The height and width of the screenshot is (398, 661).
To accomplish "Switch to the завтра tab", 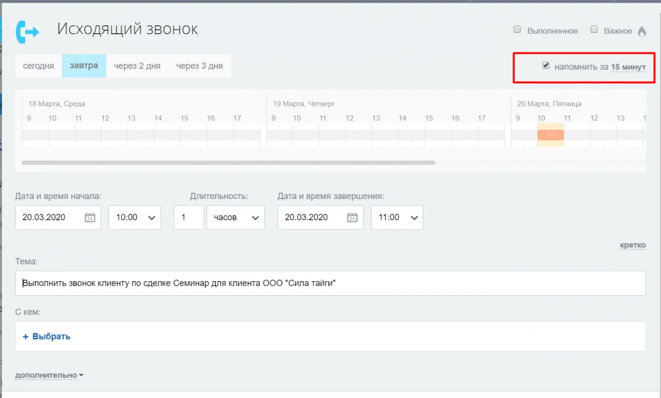I will (x=84, y=66).
